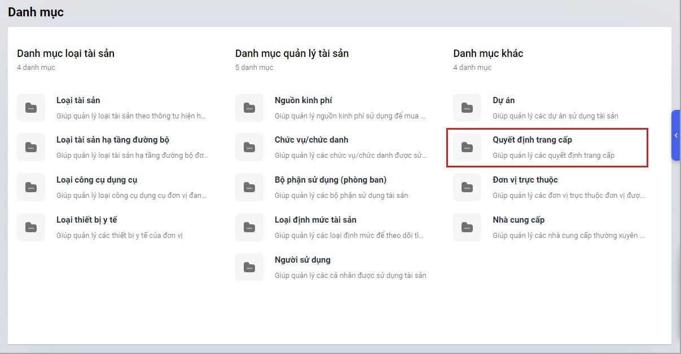Screen dimensions: 681x354
Task: Open folder icon next to Loại thiết bị y tế
Action: (31, 227)
